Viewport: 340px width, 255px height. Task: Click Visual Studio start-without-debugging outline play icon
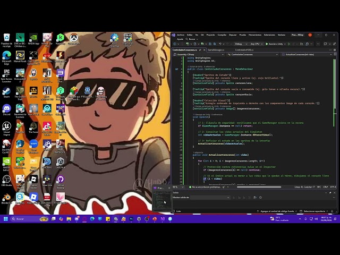(x=289, y=44)
